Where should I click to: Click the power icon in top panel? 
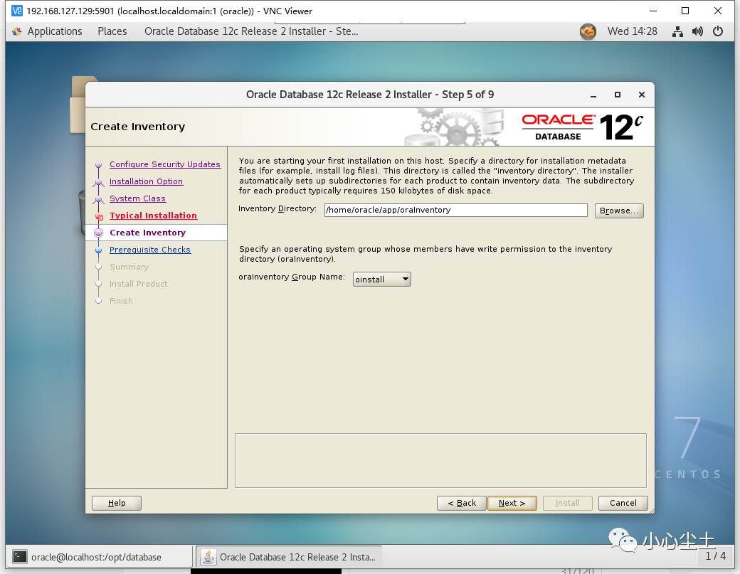click(x=718, y=31)
